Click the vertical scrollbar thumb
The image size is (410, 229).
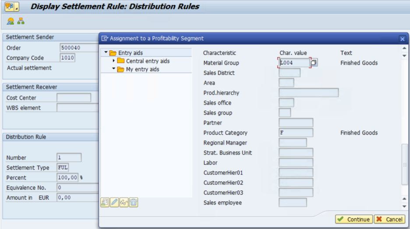[404, 164]
